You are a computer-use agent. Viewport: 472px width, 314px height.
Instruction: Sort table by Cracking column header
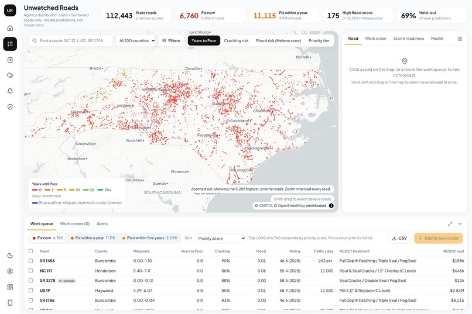[x=223, y=251]
